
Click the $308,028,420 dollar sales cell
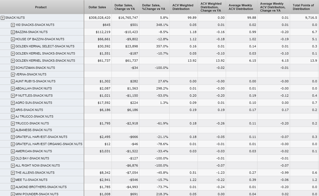tap(100, 18)
